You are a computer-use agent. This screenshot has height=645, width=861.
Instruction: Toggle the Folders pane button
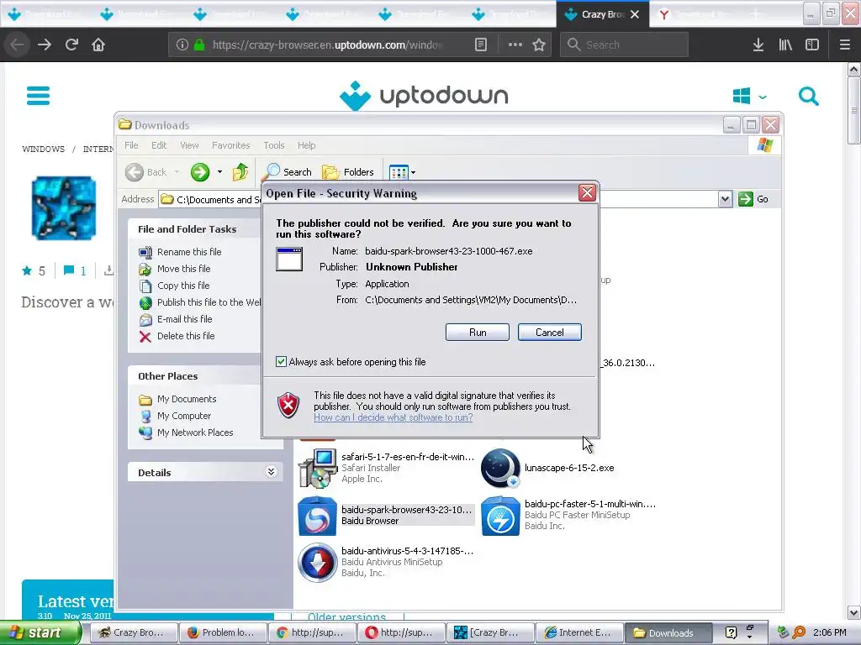[347, 172]
